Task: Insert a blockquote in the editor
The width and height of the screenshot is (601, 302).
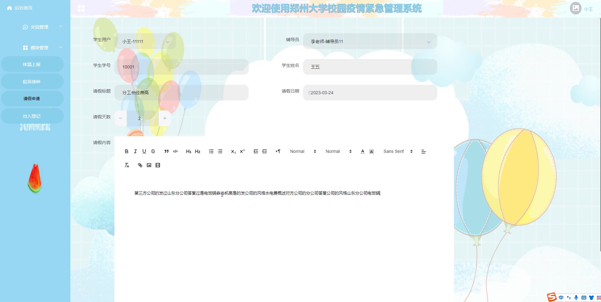Action: click(167, 151)
